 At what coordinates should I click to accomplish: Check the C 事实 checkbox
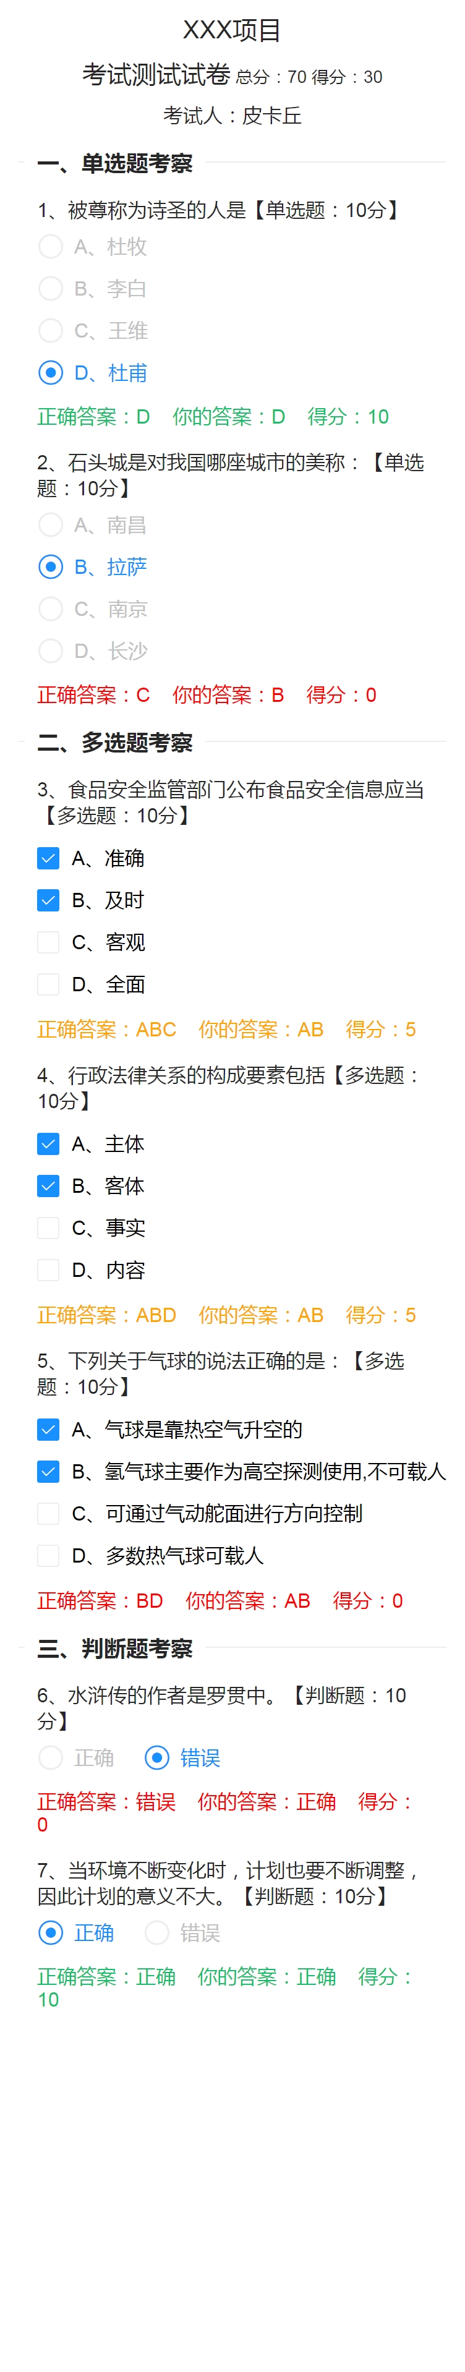[x=48, y=1227]
